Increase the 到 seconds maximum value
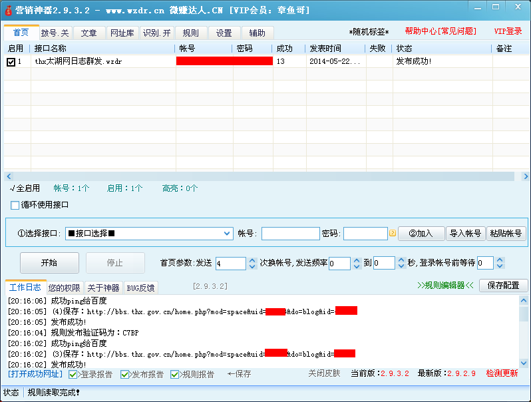This screenshot has height=402, width=531. (x=401, y=260)
